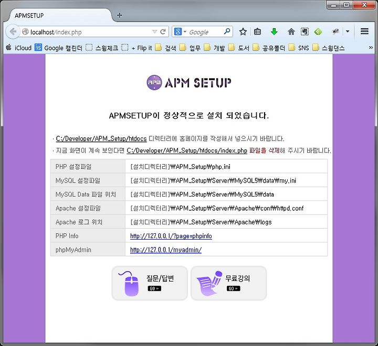This screenshot has height=346, width=378.
Task: Click the 질문/답변 GO button
Action: [154, 288]
